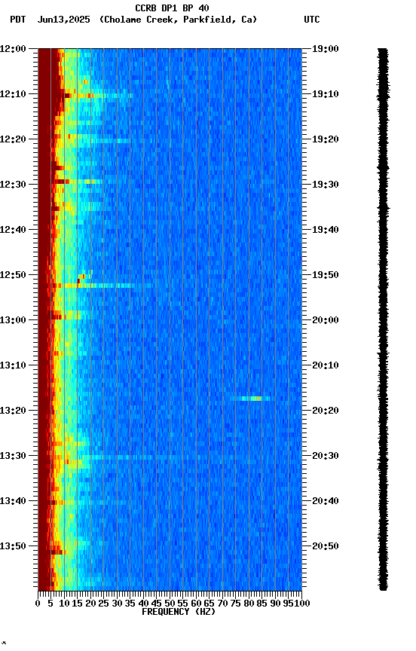
Task: Click the broadband event streak near 12:10
Action: (97, 96)
